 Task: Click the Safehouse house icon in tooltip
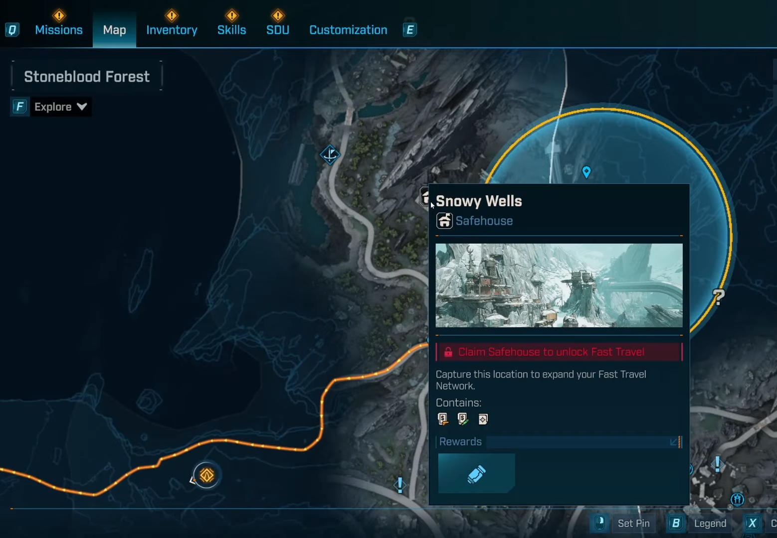click(444, 221)
